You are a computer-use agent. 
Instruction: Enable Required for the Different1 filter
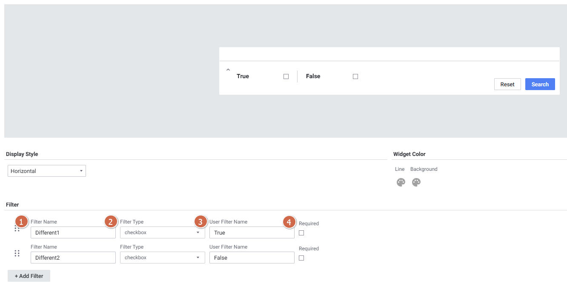(x=301, y=233)
